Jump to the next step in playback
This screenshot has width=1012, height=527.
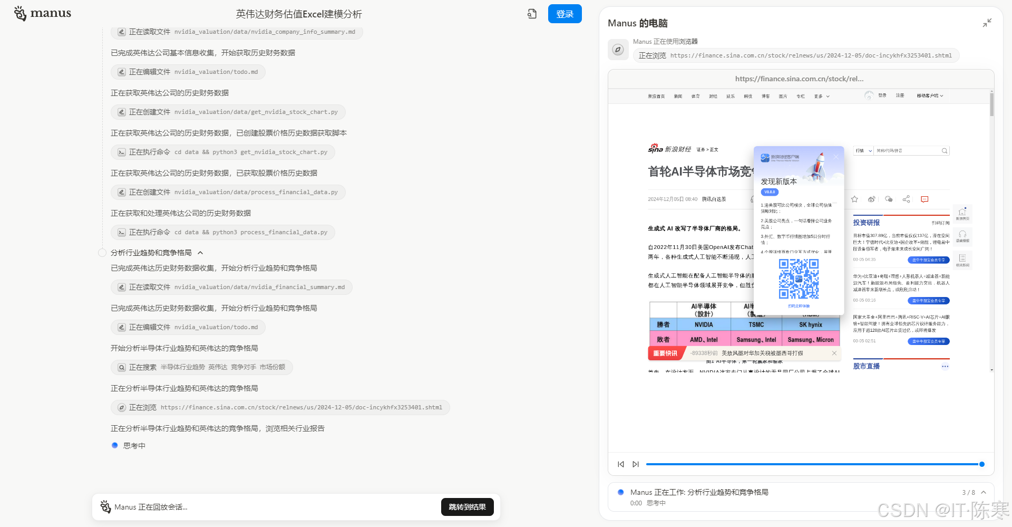pos(636,464)
